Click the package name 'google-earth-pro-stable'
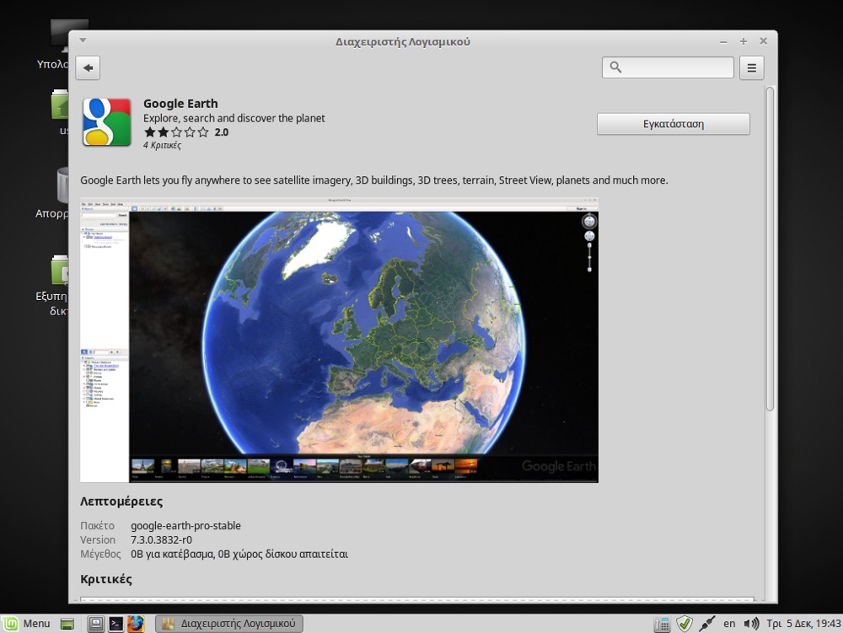This screenshot has width=843, height=633. tap(185, 525)
